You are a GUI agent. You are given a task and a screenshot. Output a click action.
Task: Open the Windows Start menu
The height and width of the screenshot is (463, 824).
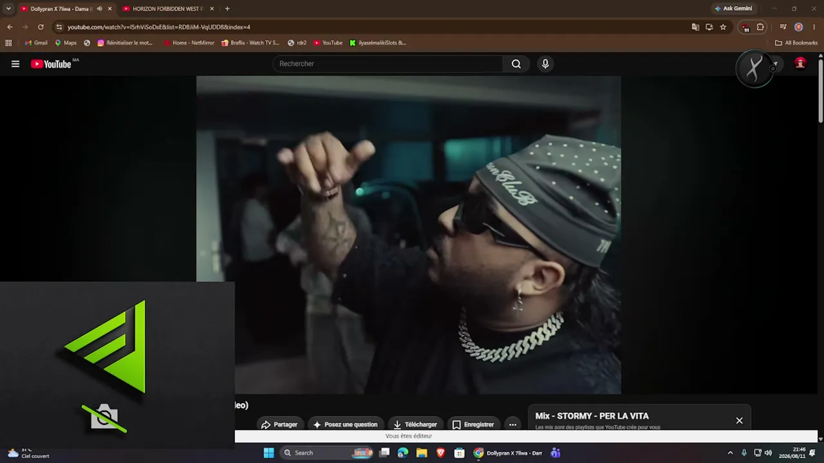[268, 453]
